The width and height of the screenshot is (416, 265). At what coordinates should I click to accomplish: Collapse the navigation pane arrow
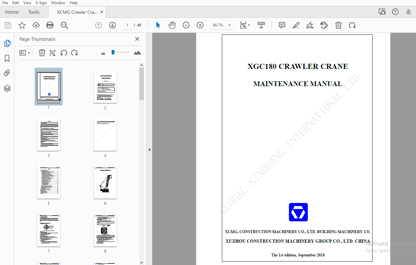tap(149, 150)
